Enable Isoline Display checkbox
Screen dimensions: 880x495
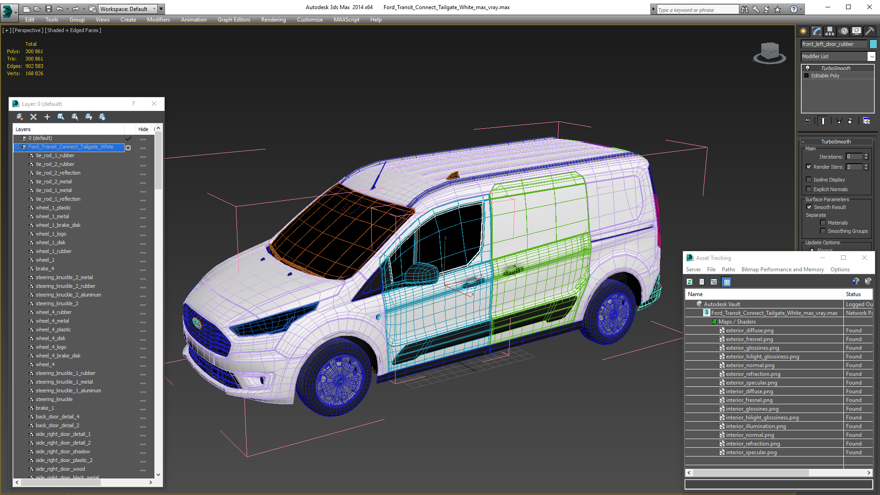(x=809, y=180)
